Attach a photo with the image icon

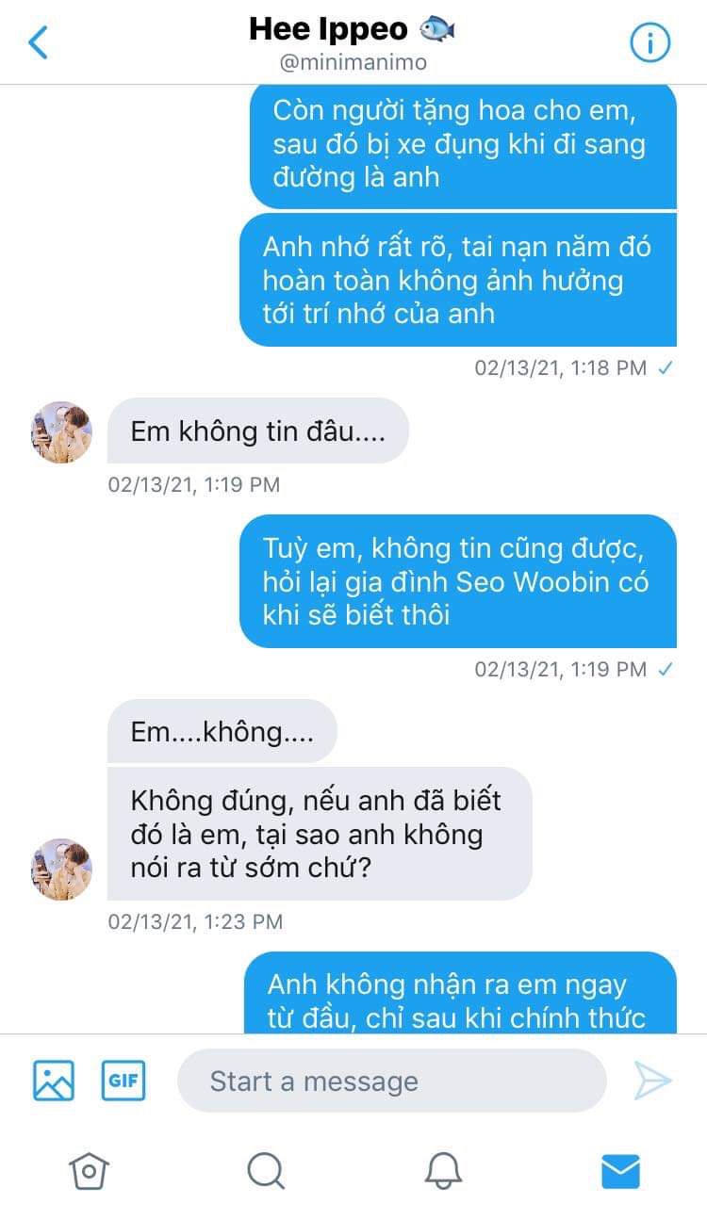coord(54,1081)
